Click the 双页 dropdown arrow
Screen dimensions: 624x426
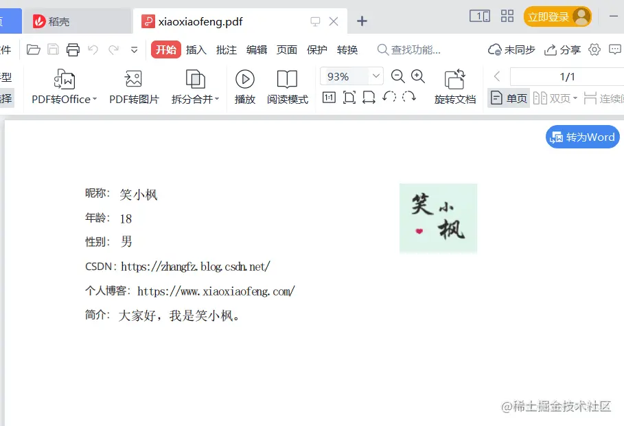575,98
